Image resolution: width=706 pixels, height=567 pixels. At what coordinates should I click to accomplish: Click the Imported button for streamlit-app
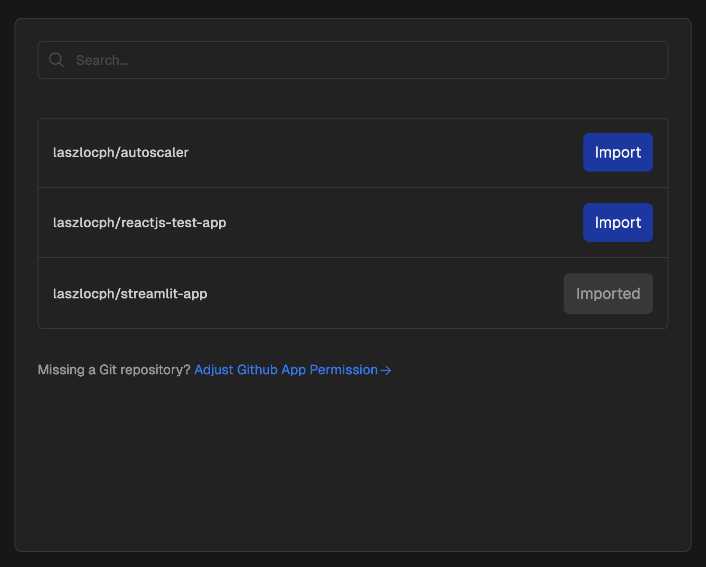(608, 294)
